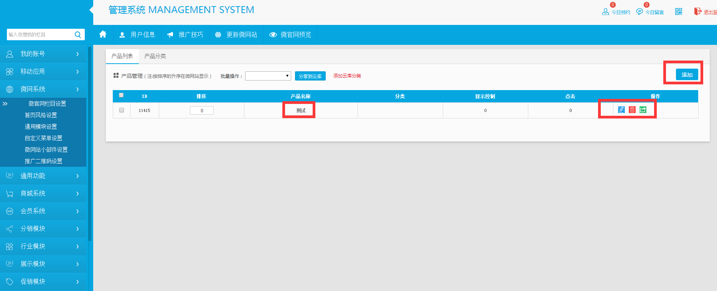Check the checkbox for product row 11415
The image size is (717, 291).
coord(122,110)
